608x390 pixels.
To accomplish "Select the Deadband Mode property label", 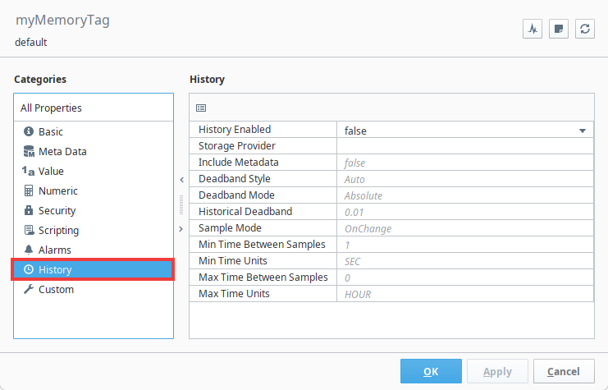I will pos(236,195).
